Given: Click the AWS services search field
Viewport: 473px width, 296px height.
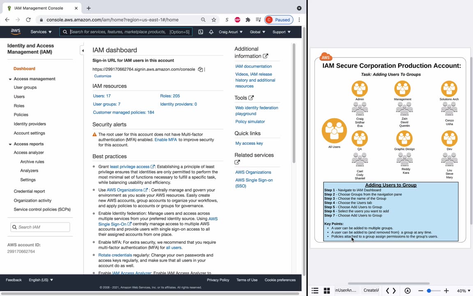Looking at the screenshot, I should coord(126,32).
